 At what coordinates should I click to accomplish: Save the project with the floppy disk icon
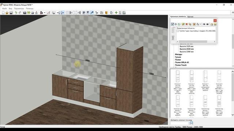(11, 13)
